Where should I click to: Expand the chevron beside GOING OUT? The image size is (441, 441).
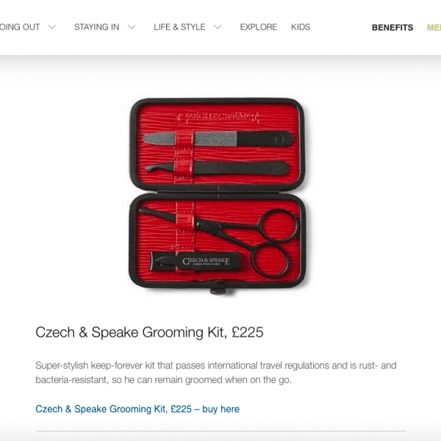coord(51,27)
